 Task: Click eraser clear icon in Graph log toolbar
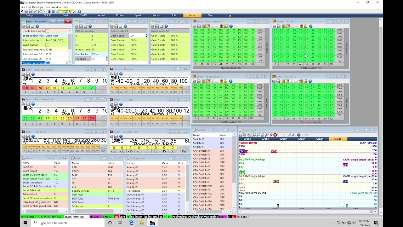(x=271, y=135)
